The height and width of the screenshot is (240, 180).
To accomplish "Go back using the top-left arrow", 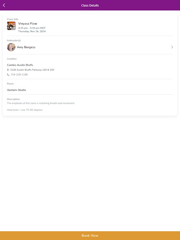I will (4, 5).
